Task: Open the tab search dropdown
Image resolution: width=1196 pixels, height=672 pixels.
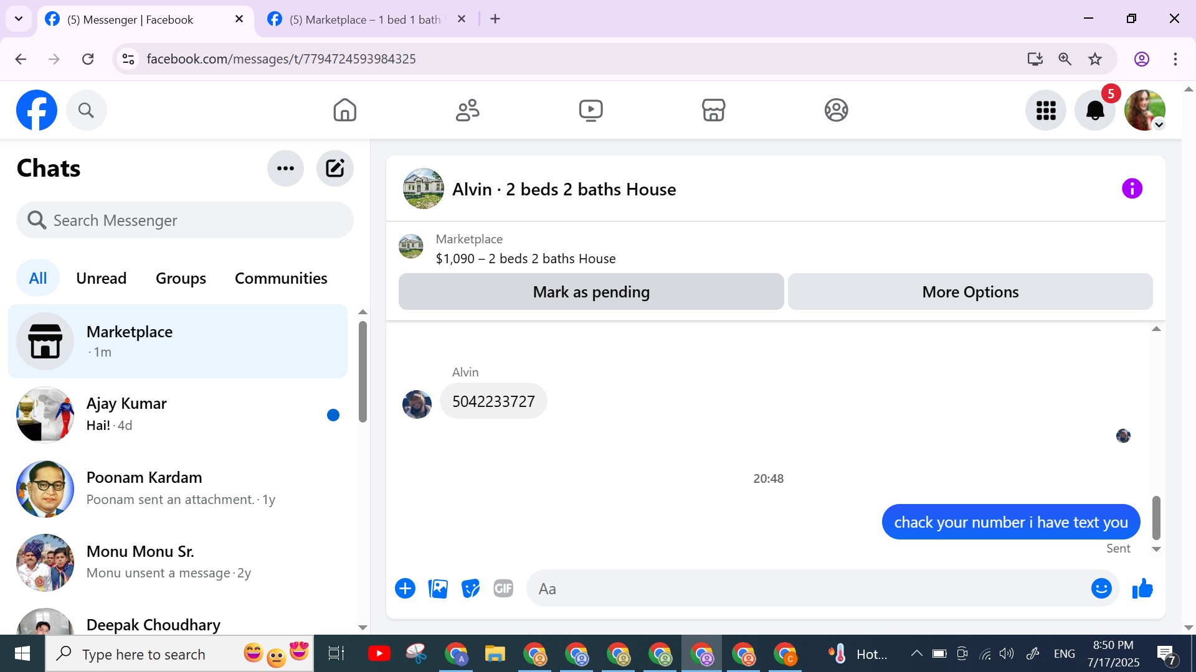Action: 19,19
